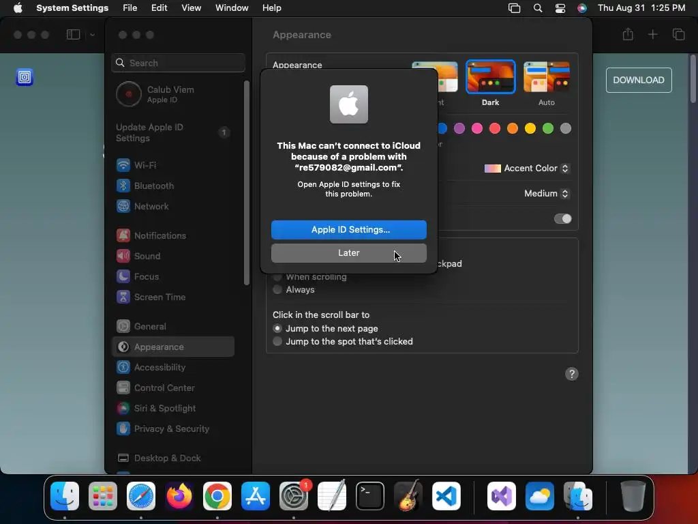Choose the green accent color

548,129
